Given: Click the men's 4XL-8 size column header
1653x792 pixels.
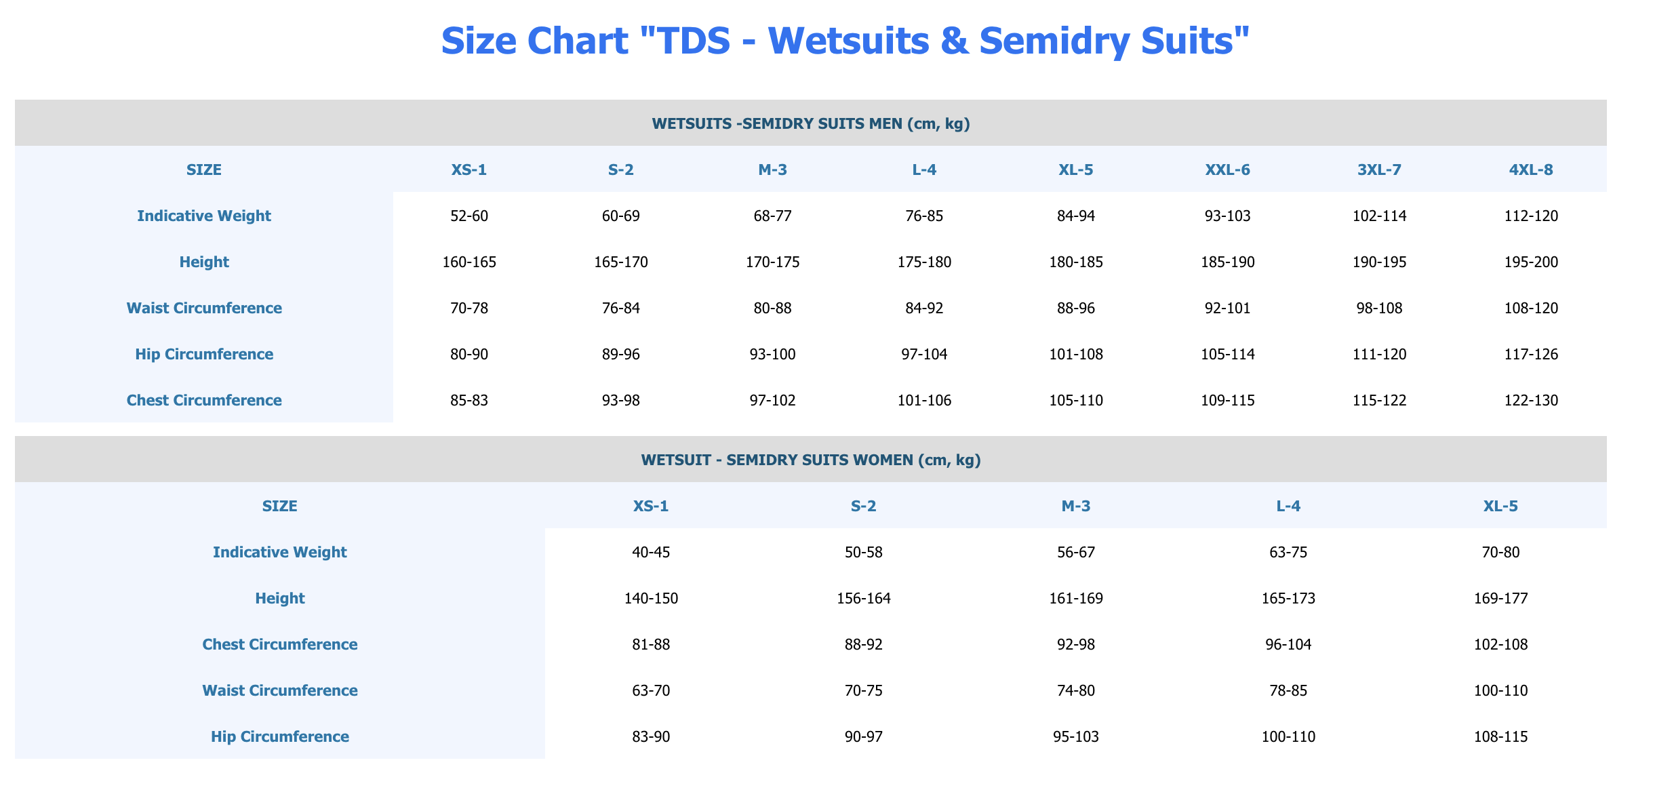Looking at the screenshot, I should click(1531, 170).
